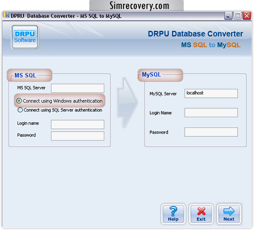Focus the MySQL Password field
The width and height of the screenshot is (254, 230).
(x=211, y=132)
